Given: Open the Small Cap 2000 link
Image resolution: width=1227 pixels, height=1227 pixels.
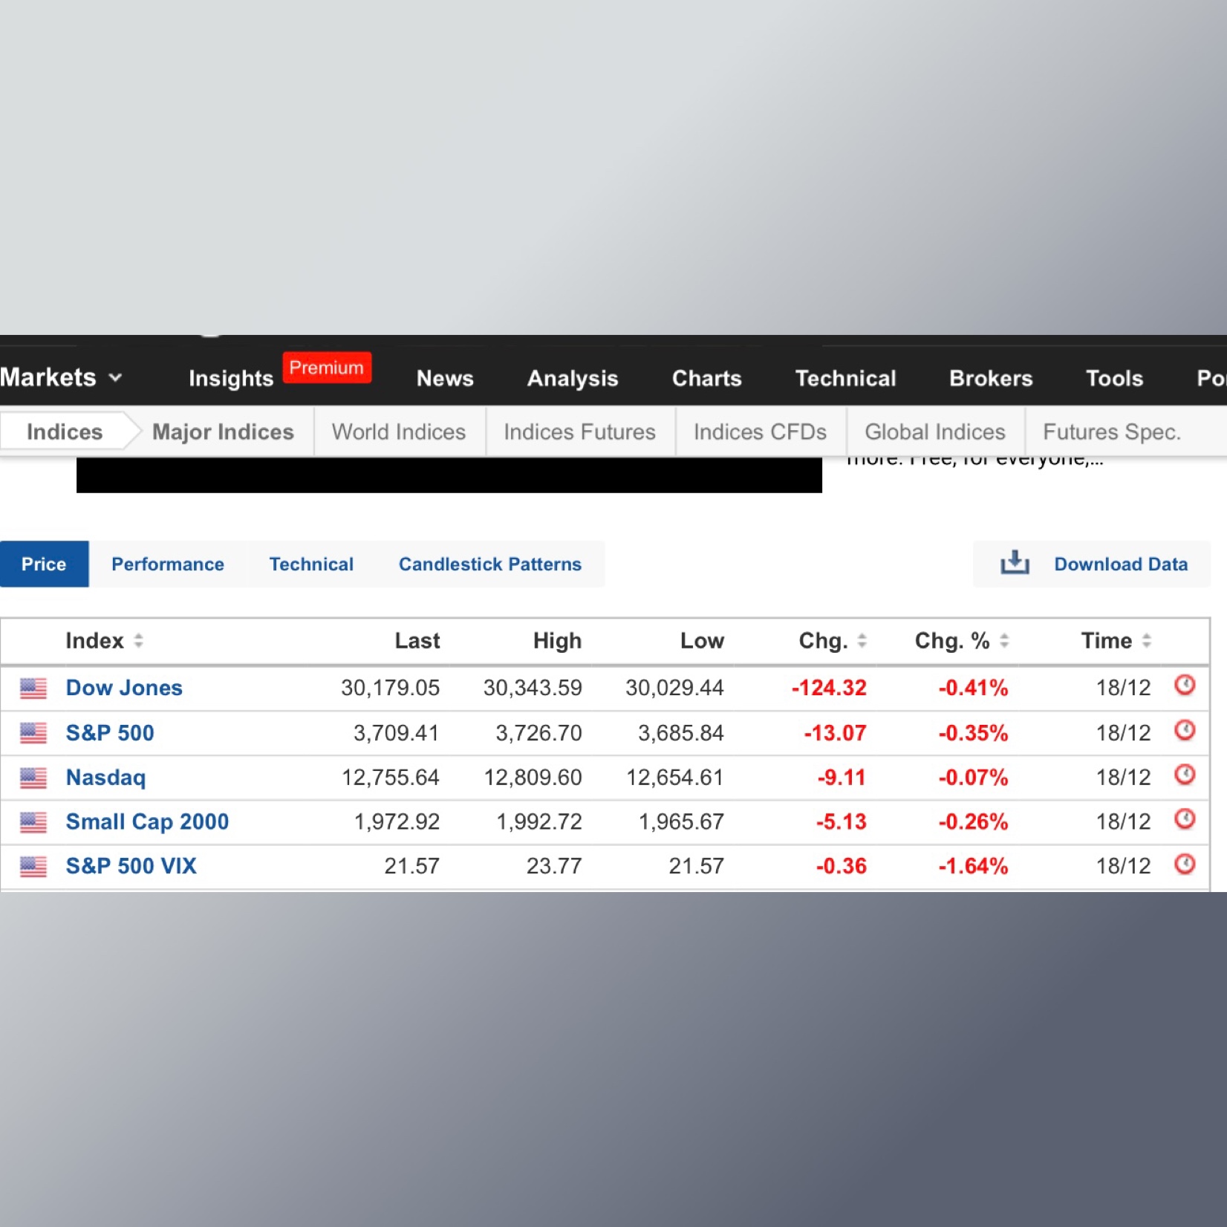Looking at the screenshot, I should [x=147, y=821].
